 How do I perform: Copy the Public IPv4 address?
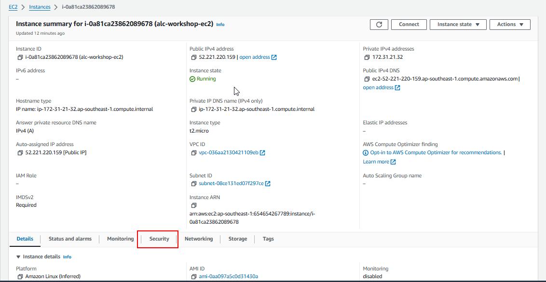coord(193,57)
